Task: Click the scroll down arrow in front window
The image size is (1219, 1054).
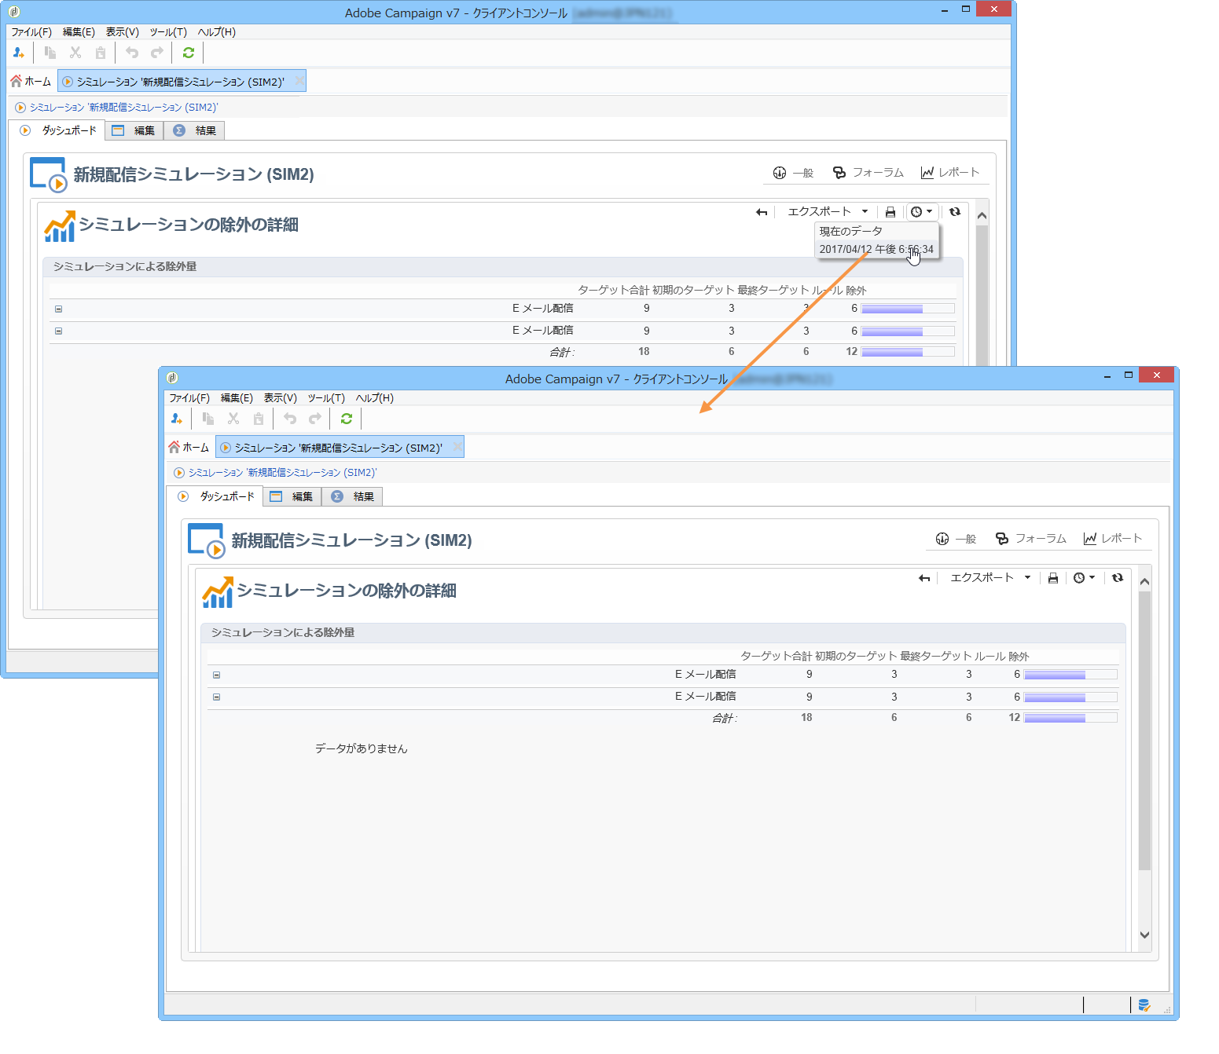Action: [x=1144, y=935]
